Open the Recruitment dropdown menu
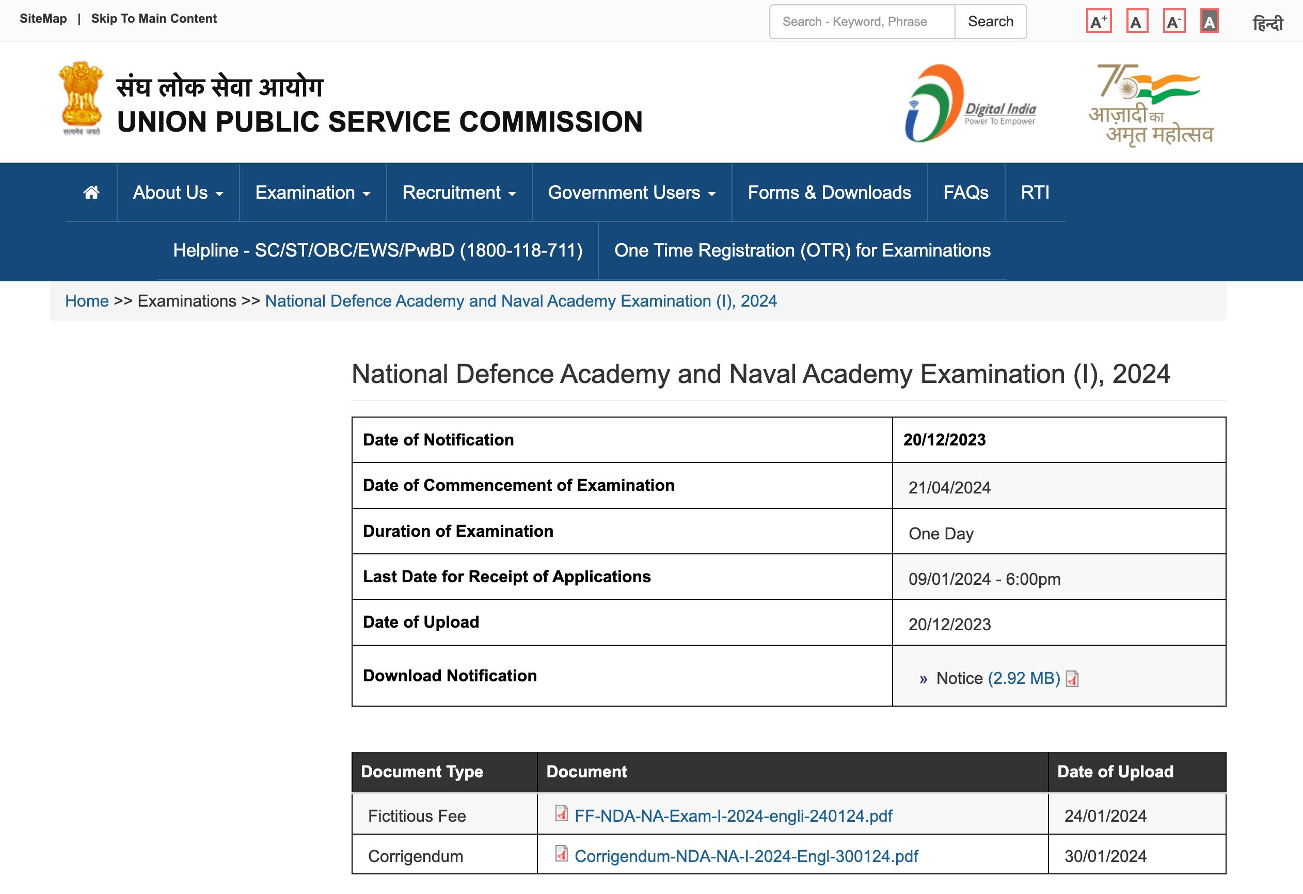This screenshot has width=1303, height=894. click(458, 193)
